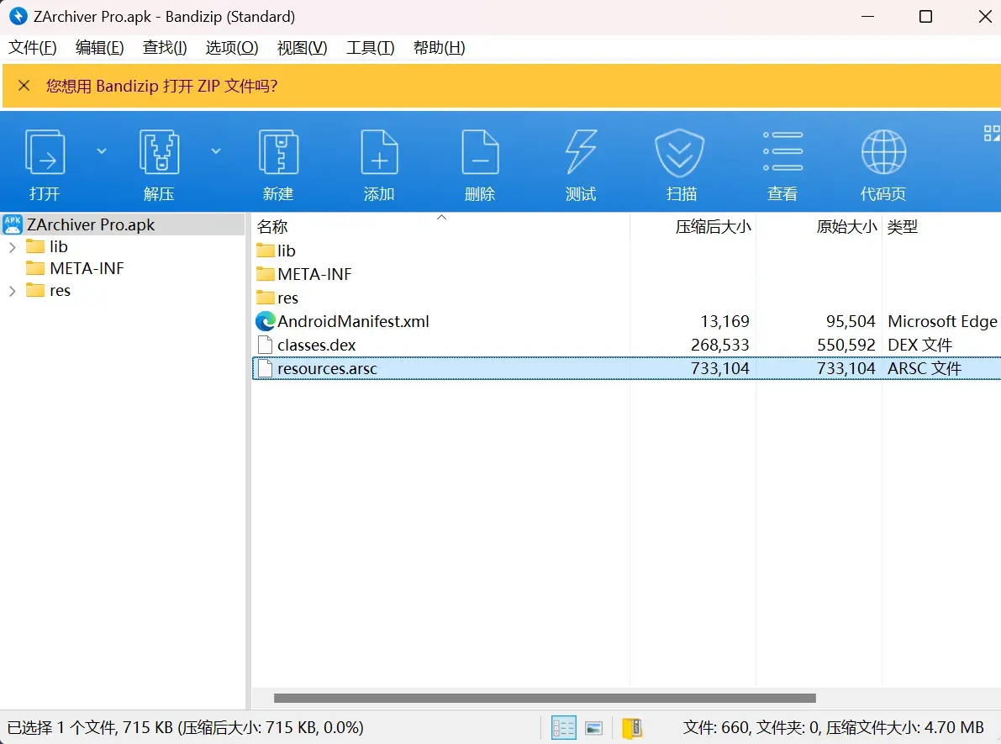Click the 'DEX 文件' type cell
The image size is (1001, 744).
[920, 345]
